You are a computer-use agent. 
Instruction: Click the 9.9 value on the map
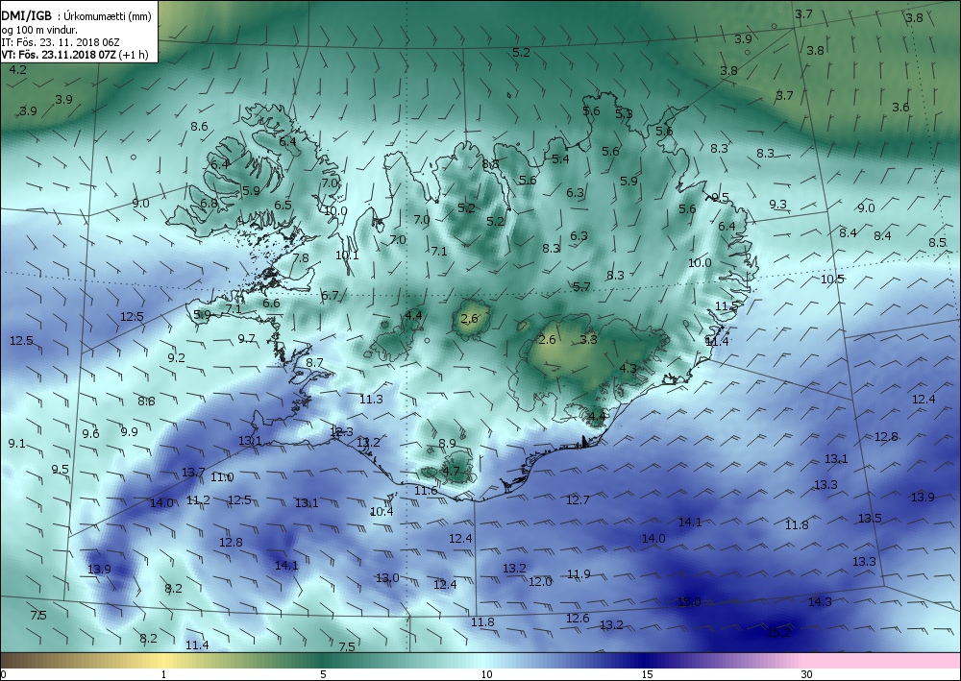pos(130,432)
